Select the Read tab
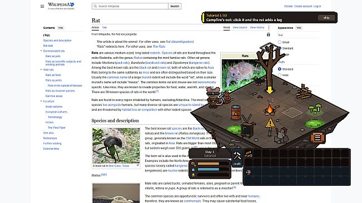 [226, 27]
